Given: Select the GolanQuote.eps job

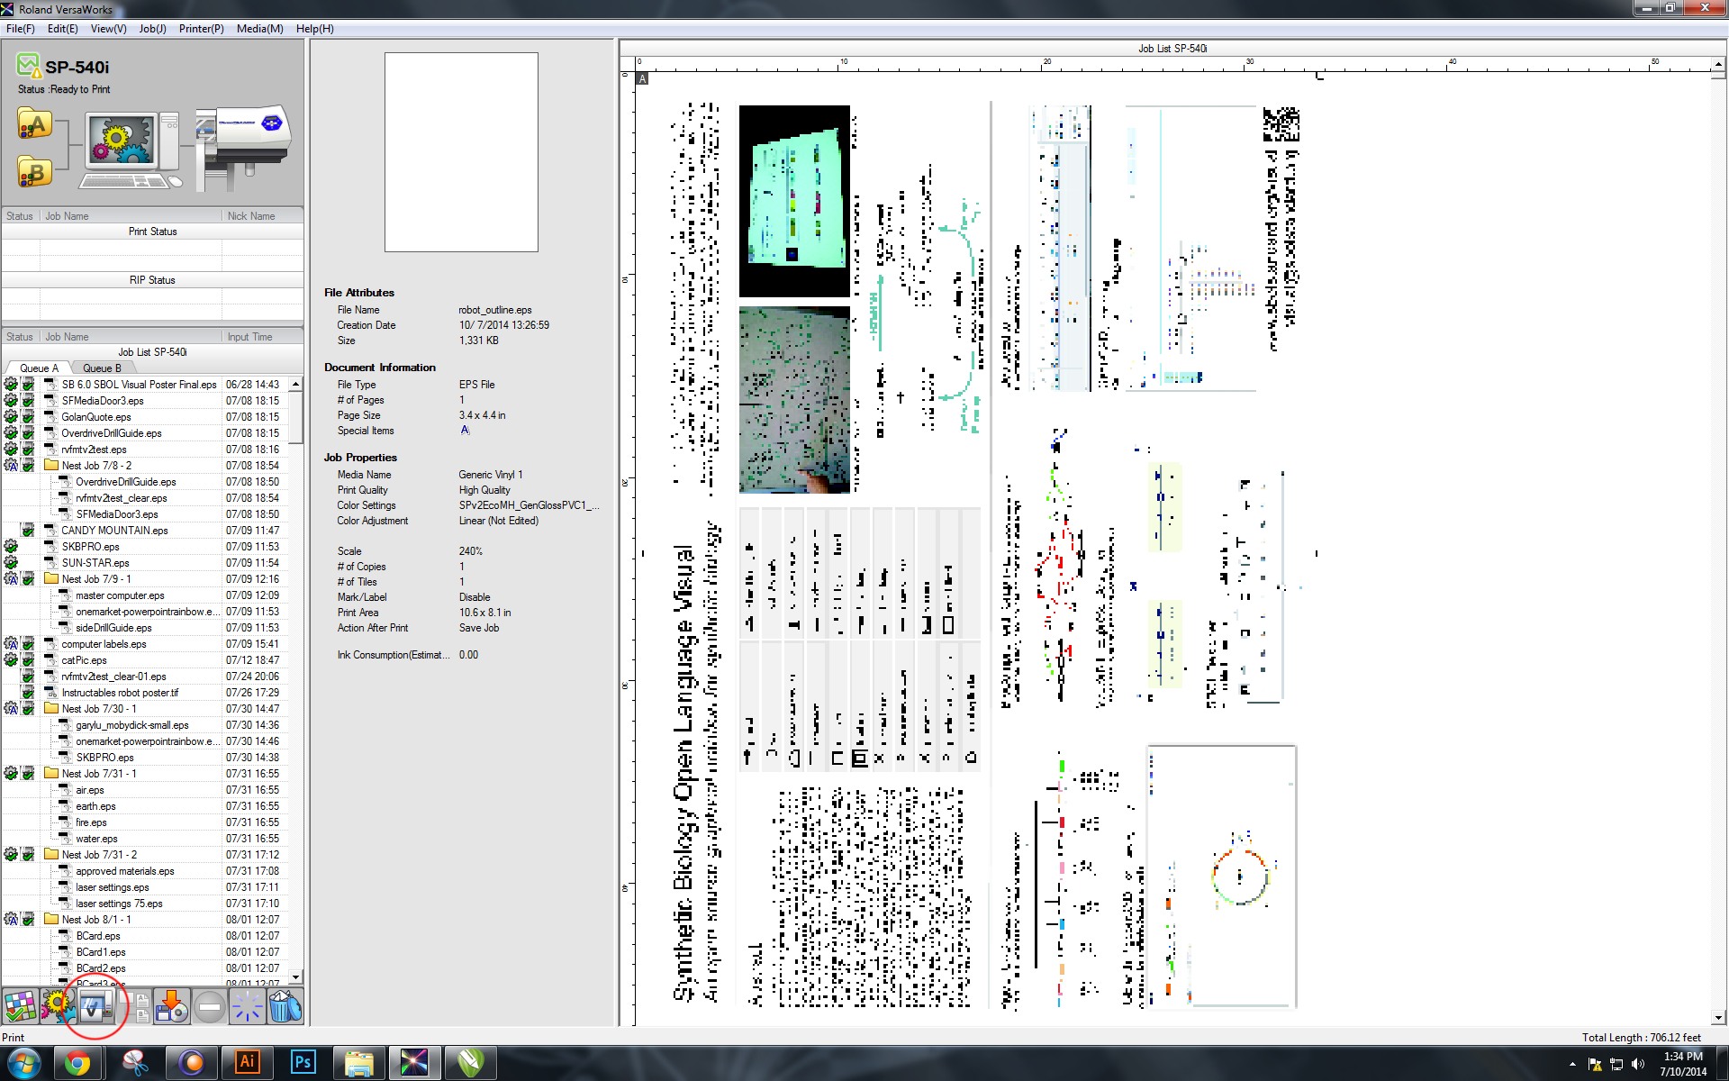Looking at the screenshot, I should tap(96, 417).
